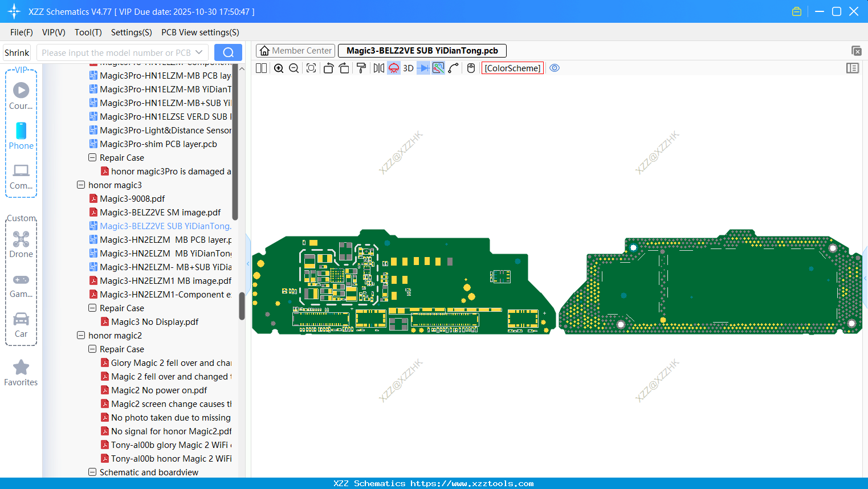Click the right PCB board back-side image
Image resolution: width=868 pixels, height=489 pixels.
(x=710, y=282)
